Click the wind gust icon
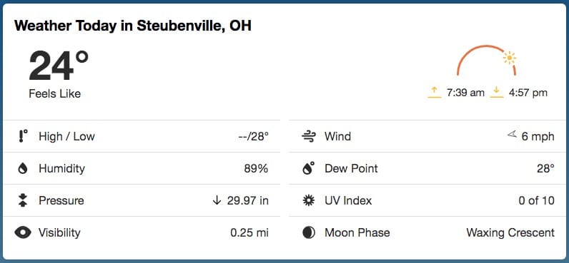Viewport: 569px width, 263px height. [x=309, y=136]
